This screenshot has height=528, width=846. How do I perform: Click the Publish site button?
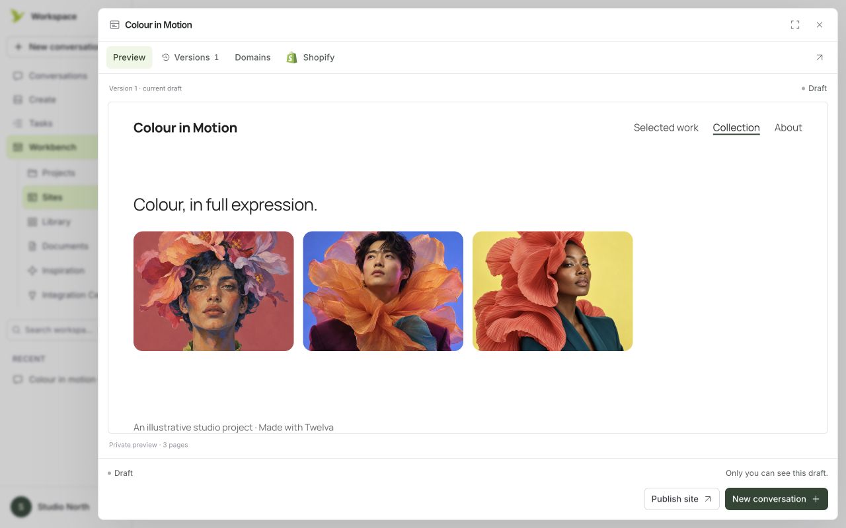tap(681, 499)
